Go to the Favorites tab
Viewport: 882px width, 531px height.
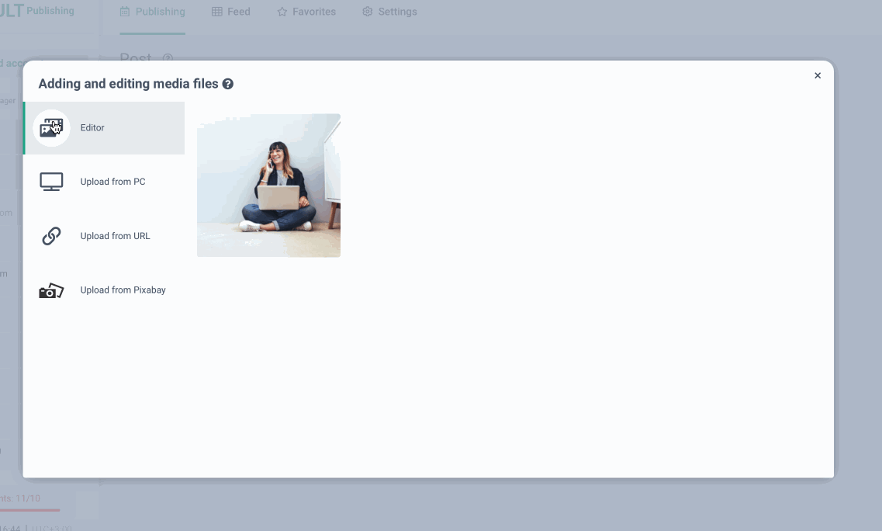[x=313, y=12]
